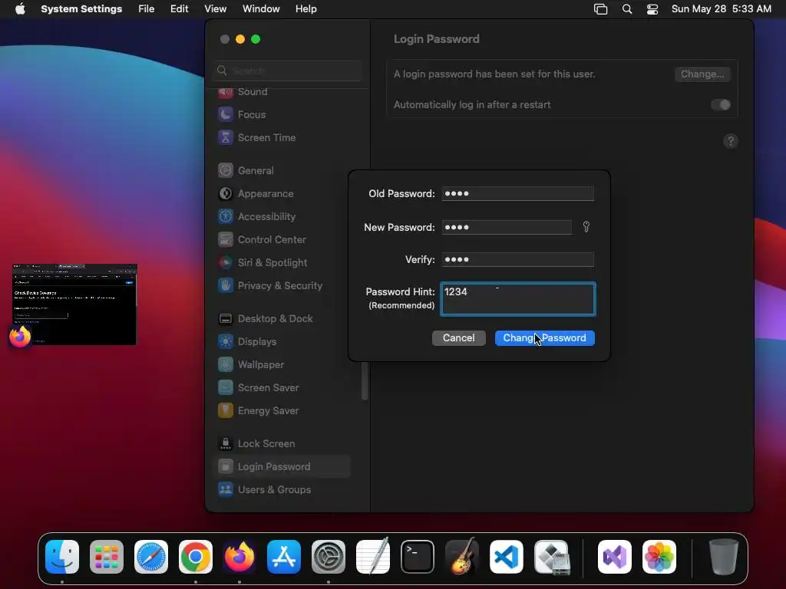Open Visual Studio Code from Dock
The image size is (786, 589).
coord(507,557)
